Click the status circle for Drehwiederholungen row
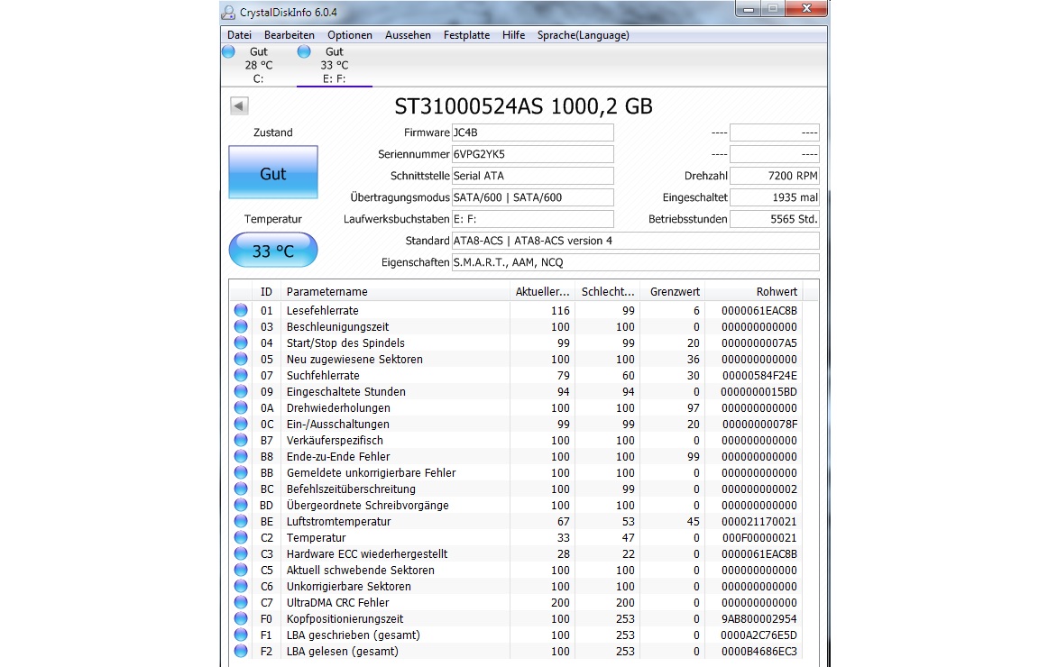Viewport: 1039px width, 667px height. click(x=241, y=407)
